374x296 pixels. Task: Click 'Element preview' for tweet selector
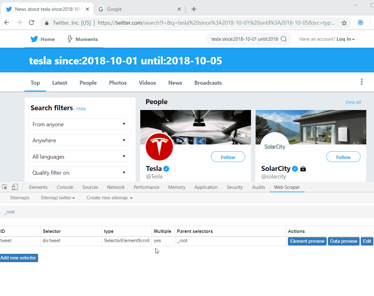307,241
